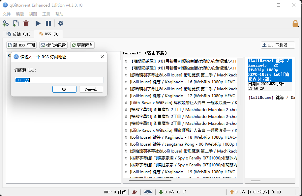This screenshot has width=302, height=196.
Task: Click the 0 B/s [1.0 KiB/s] upload text
Action: (258, 192)
